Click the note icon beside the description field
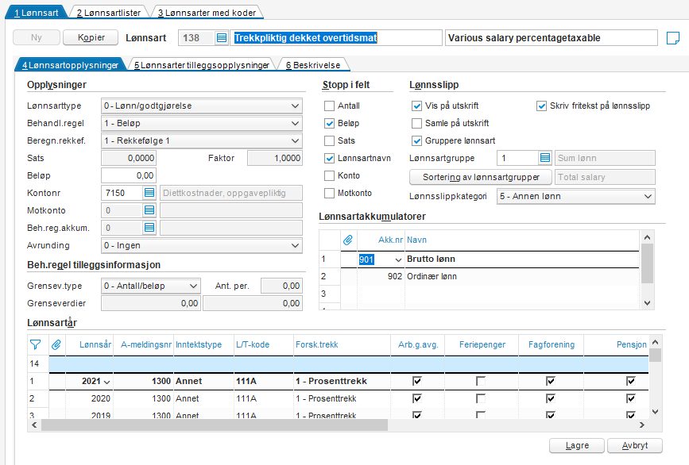Screen dimensions: 689x465 pos(672,38)
